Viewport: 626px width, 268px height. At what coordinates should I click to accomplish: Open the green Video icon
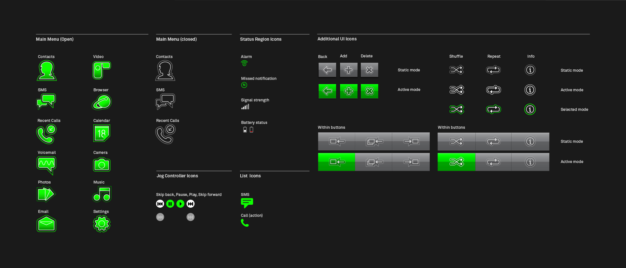[102, 70]
